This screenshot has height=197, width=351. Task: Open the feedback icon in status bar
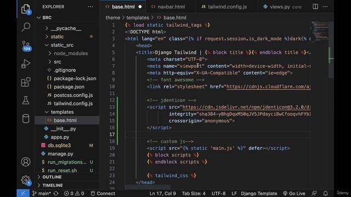[x=314, y=193]
